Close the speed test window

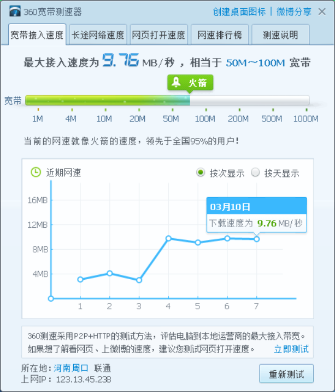tap(322, 11)
